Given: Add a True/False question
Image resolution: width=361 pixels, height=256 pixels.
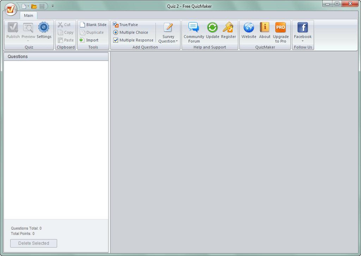Looking at the screenshot, I should click(x=126, y=25).
